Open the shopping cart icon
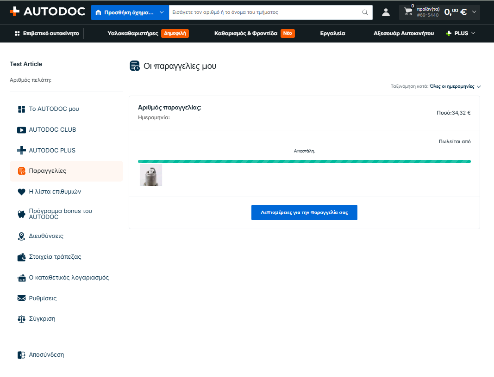 408,12
